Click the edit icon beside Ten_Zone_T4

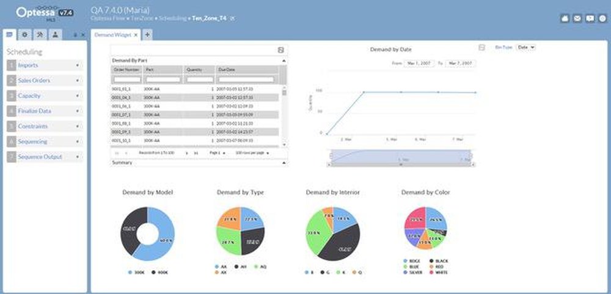[x=232, y=18]
